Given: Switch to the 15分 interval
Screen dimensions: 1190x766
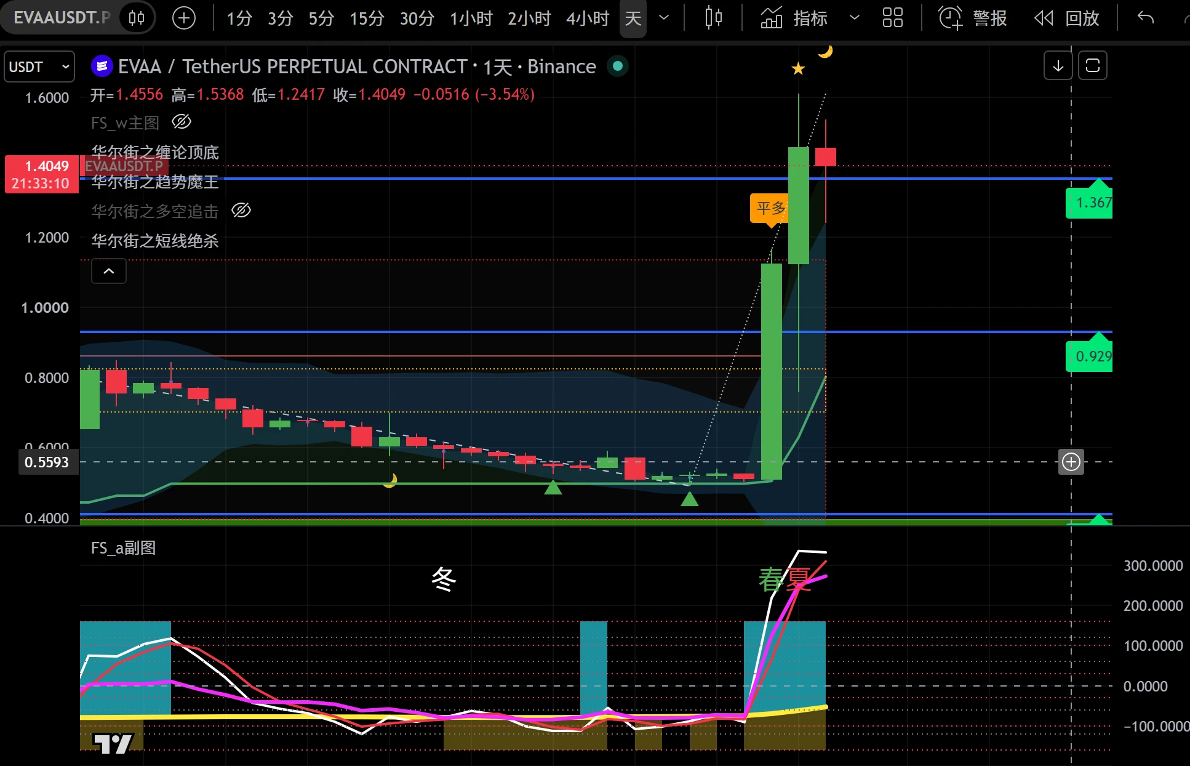Looking at the screenshot, I should pos(367,18).
